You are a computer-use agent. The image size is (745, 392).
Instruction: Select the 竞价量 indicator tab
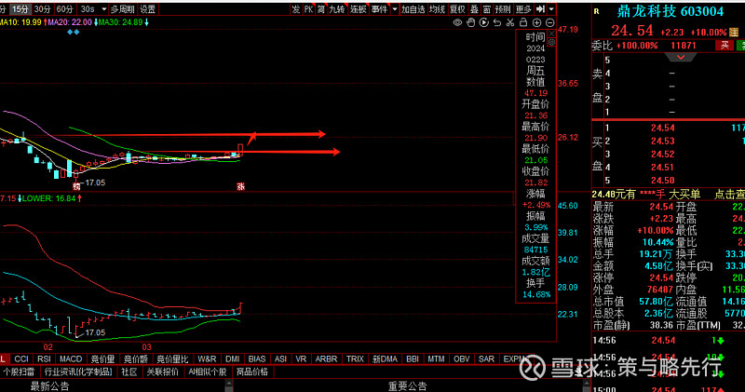coord(102,359)
